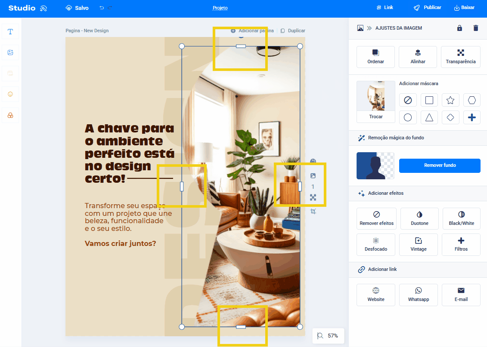
Task: Click Publicar in the top bar
Action: [428, 7]
